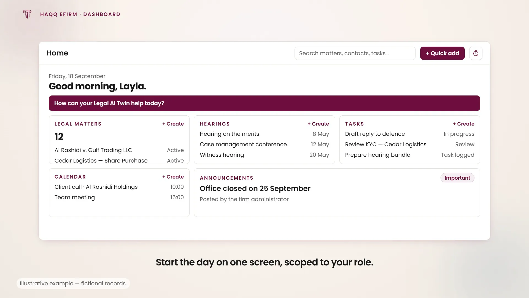
Task: Click the Task logged status
Action: click(457, 155)
